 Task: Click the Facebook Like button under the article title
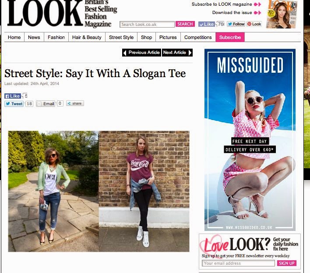coord(13,96)
